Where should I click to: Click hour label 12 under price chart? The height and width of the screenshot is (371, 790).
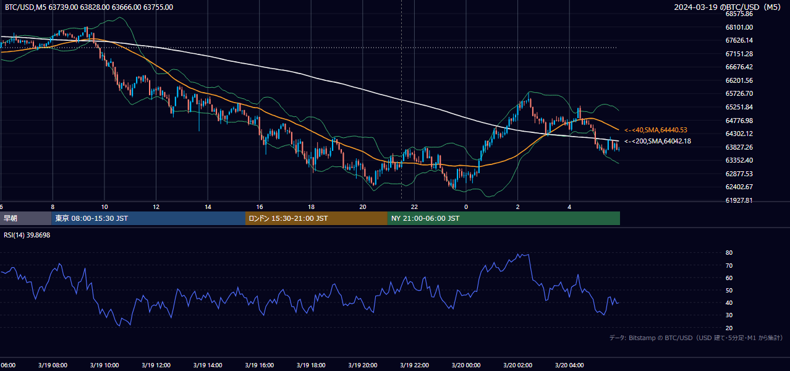click(x=156, y=207)
